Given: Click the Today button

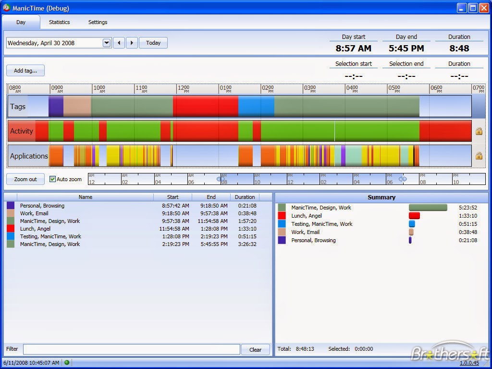Looking at the screenshot, I should (x=153, y=43).
